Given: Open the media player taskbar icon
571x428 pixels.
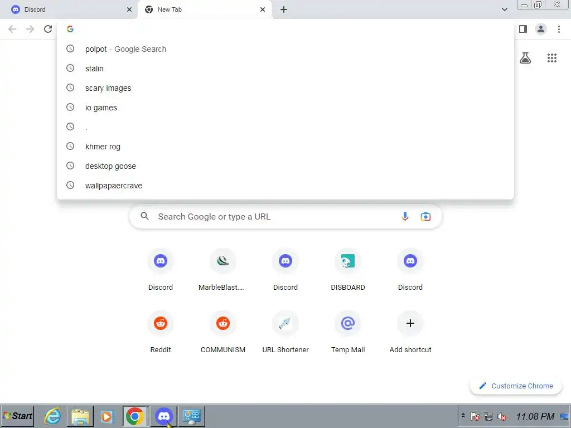Looking at the screenshot, I should coord(107,416).
